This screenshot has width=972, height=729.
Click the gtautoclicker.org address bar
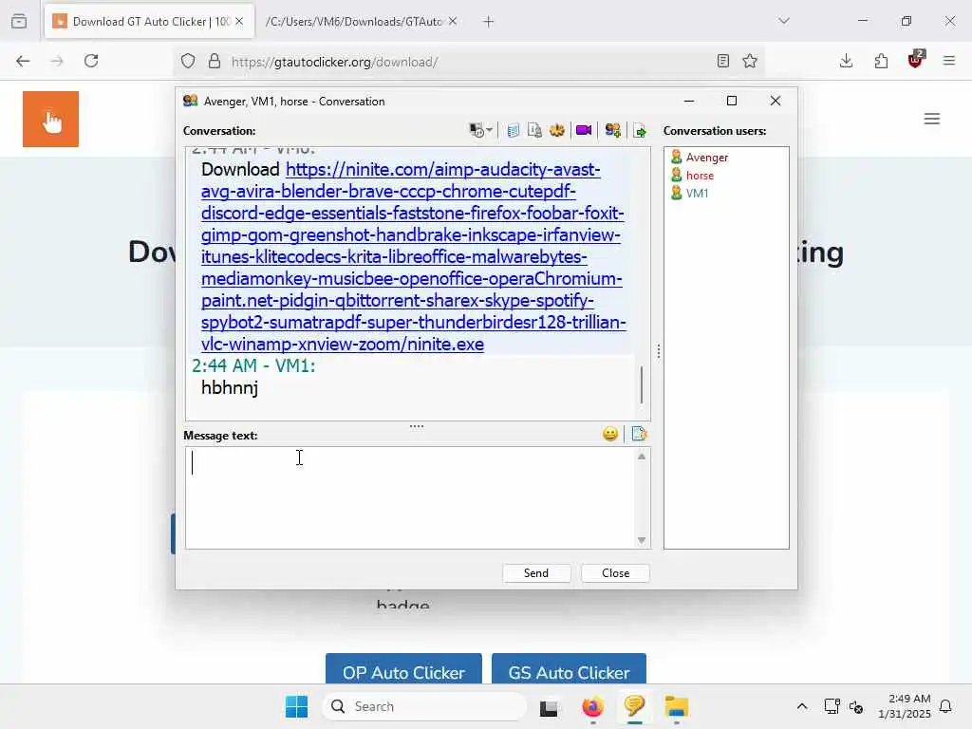coord(468,62)
